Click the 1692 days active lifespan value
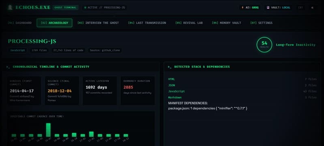 pos(96,88)
